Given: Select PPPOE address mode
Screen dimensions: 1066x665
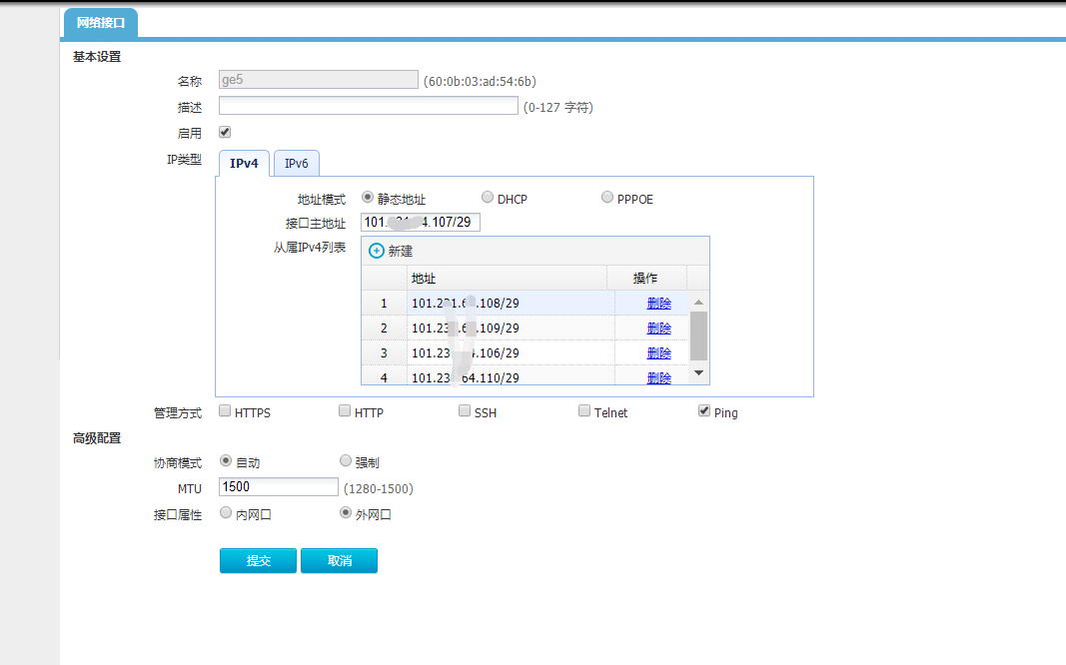Looking at the screenshot, I should (x=607, y=198).
